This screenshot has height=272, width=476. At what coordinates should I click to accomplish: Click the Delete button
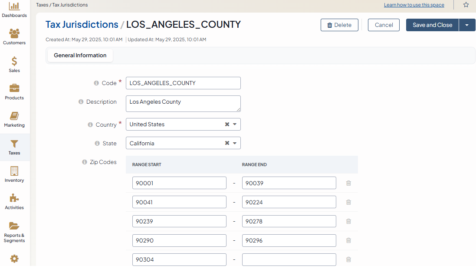coord(339,25)
